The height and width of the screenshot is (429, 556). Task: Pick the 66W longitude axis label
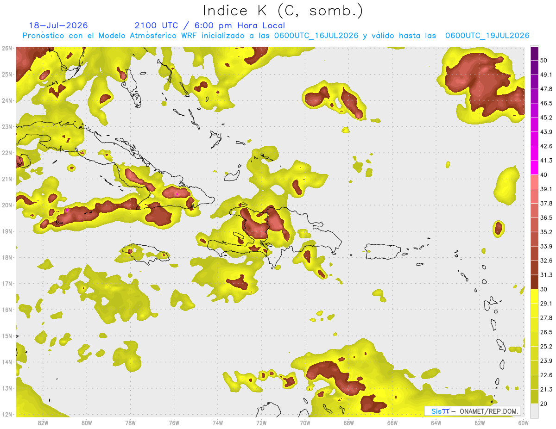[392, 423]
